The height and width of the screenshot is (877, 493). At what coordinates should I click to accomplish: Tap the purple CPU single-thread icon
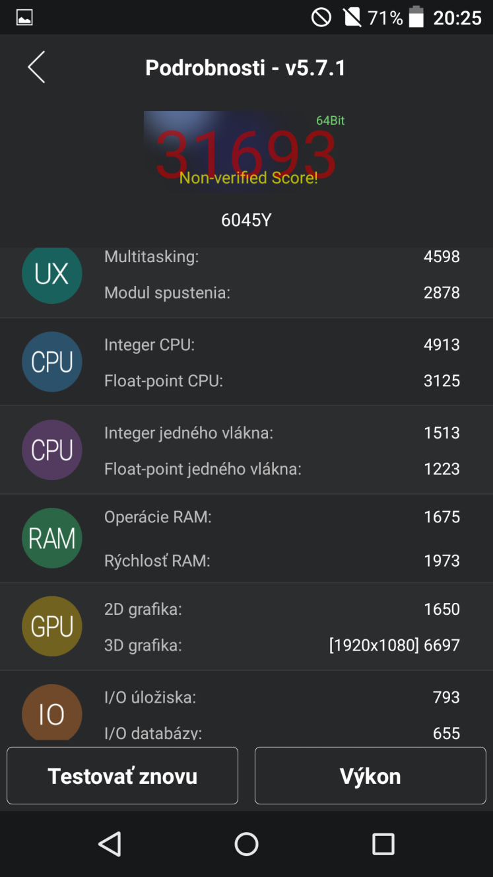tap(52, 450)
